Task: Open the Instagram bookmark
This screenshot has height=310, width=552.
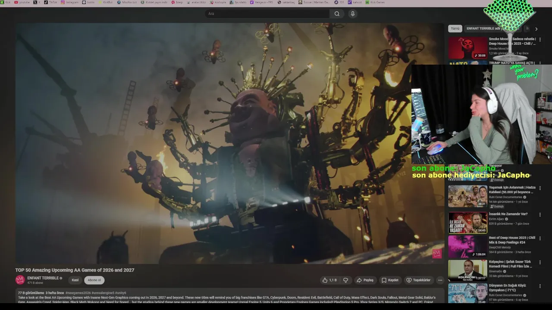Action: click(x=70, y=2)
